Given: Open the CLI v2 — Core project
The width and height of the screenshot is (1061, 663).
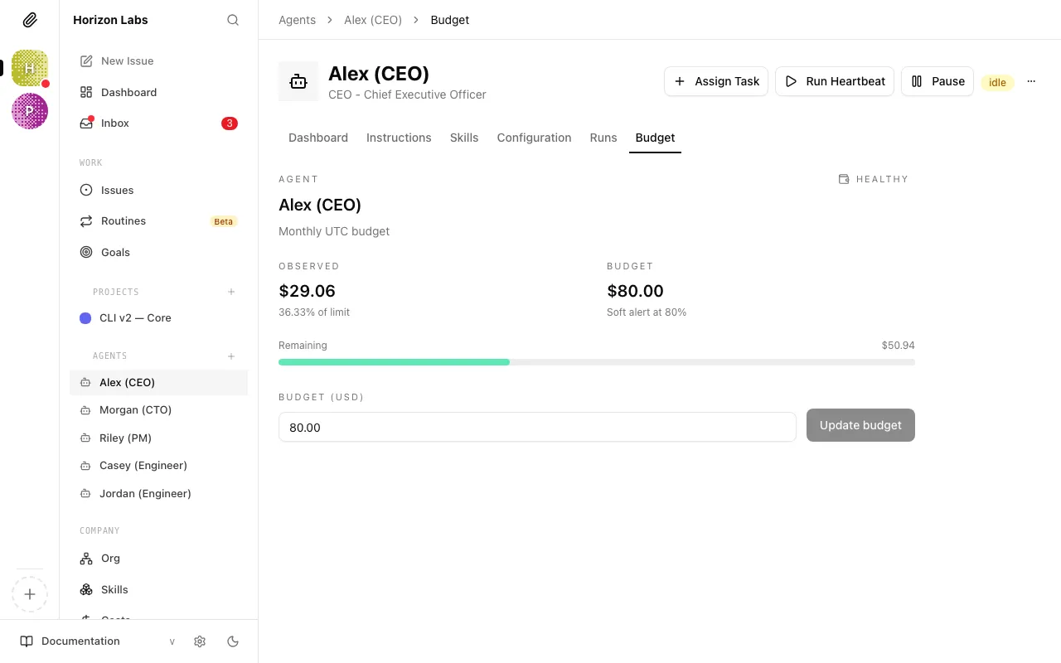Looking at the screenshot, I should (158, 318).
